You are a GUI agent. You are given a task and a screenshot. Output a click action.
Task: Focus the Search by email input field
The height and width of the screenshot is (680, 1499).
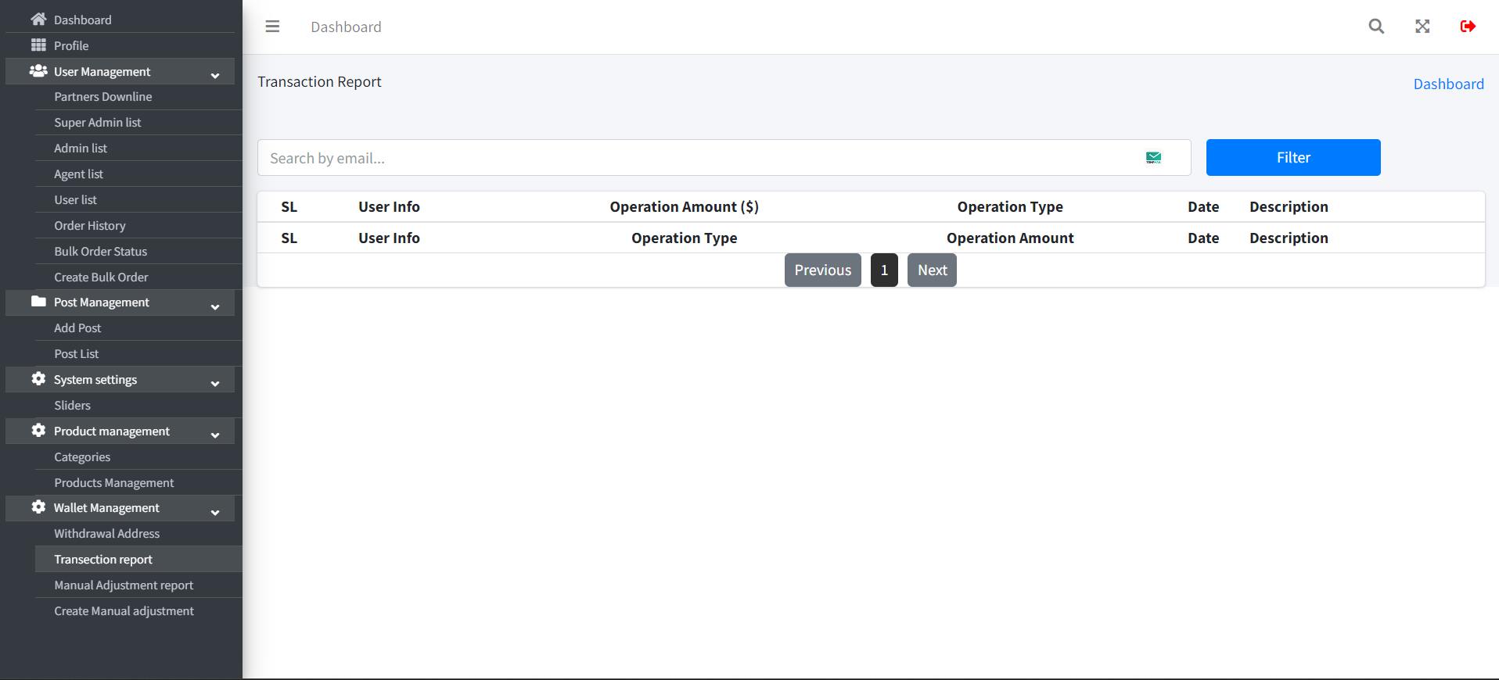[696, 158]
